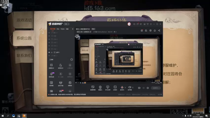Show hidden system tray icons

coord(183,116)
